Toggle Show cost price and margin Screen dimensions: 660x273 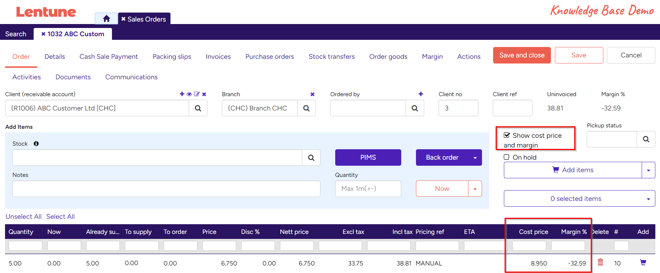point(507,135)
